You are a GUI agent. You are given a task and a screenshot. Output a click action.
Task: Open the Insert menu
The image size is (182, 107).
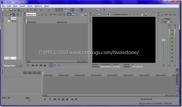[x=22, y=6]
